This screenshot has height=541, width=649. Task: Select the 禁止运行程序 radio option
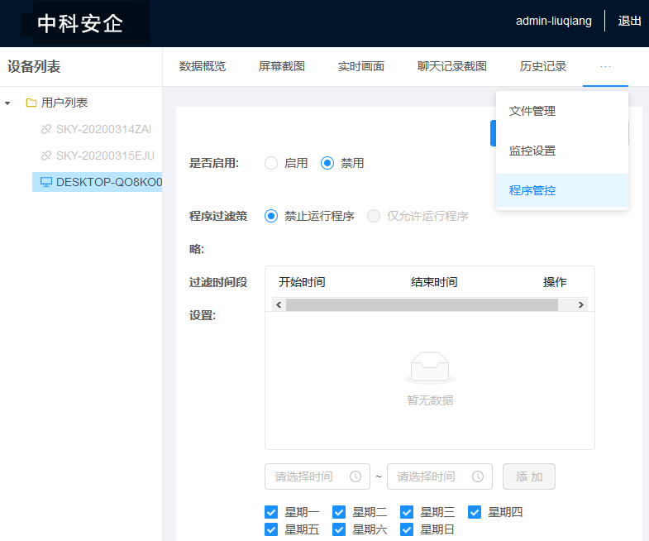(x=271, y=216)
